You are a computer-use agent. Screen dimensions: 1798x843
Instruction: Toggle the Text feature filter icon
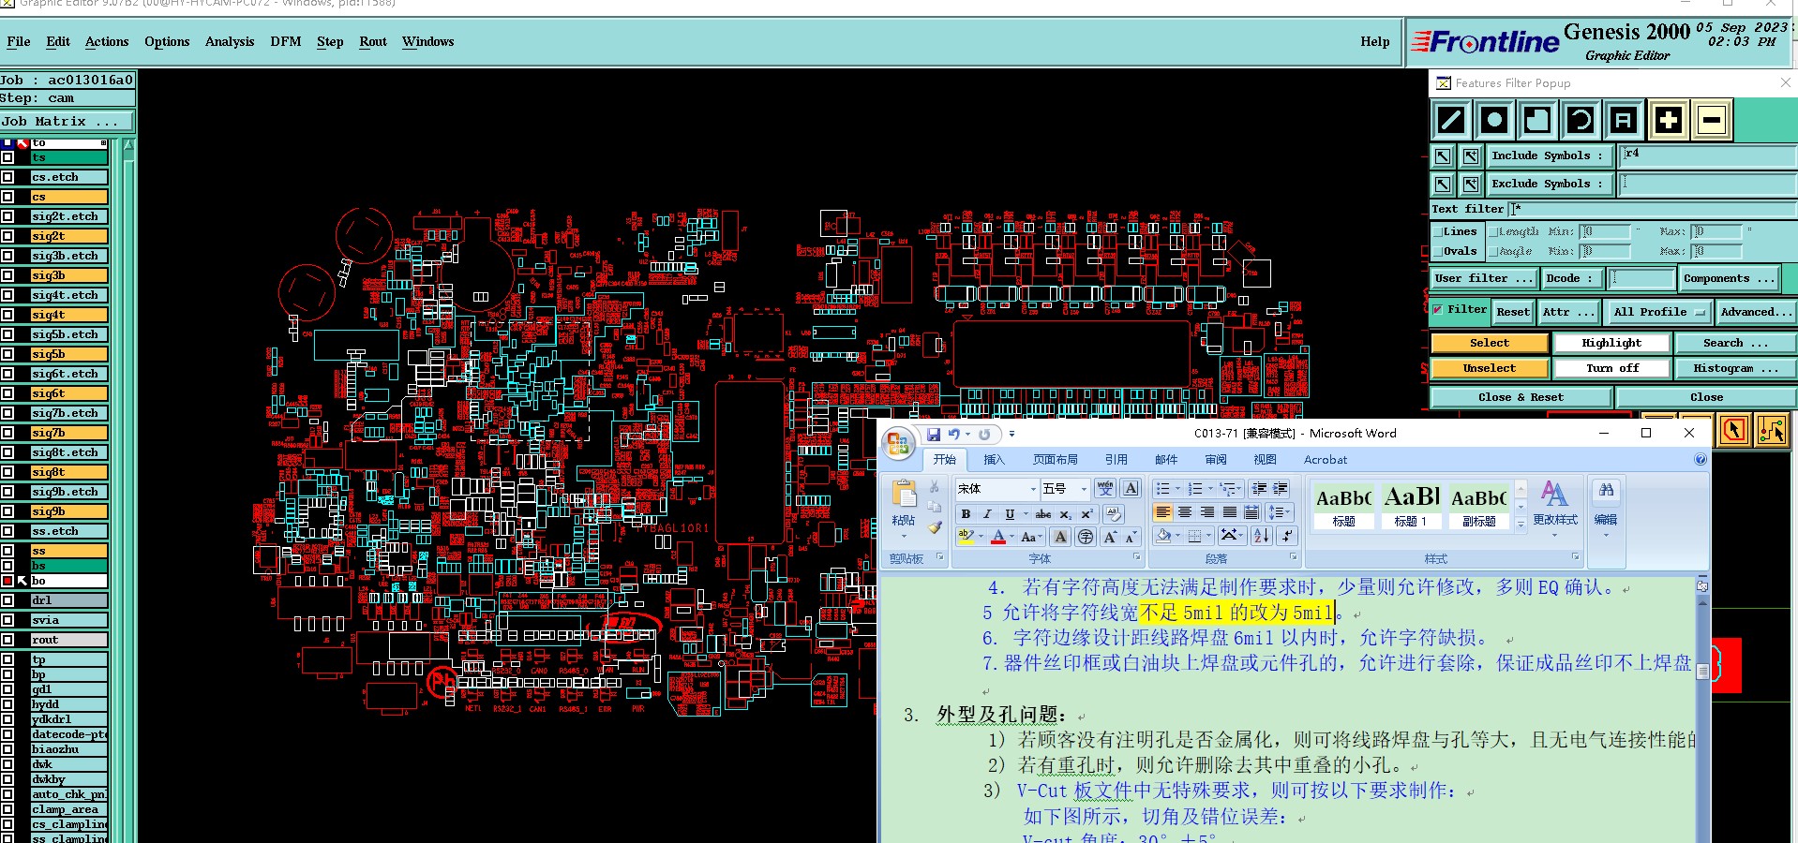pos(1624,120)
